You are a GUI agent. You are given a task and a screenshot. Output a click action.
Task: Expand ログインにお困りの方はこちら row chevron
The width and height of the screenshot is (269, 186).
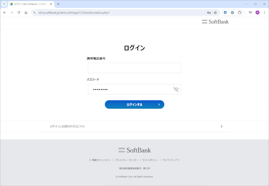[x=222, y=126]
